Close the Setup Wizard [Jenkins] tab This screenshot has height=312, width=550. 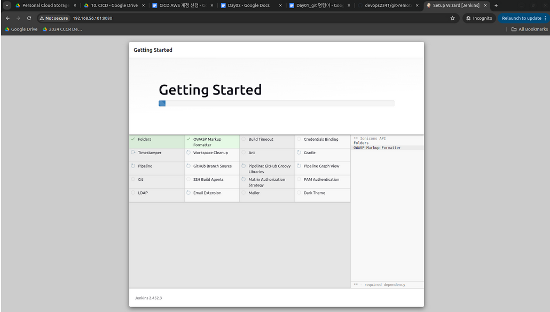(485, 5)
